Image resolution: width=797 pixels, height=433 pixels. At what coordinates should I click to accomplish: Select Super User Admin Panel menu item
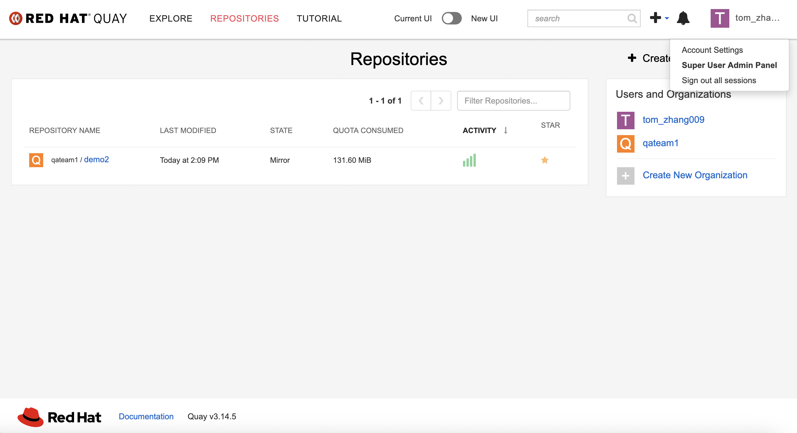(x=729, y=65)
